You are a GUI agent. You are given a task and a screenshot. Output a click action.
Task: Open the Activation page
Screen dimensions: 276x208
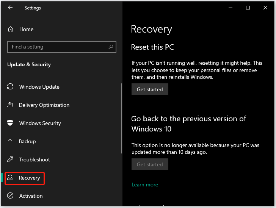point(31,196)
